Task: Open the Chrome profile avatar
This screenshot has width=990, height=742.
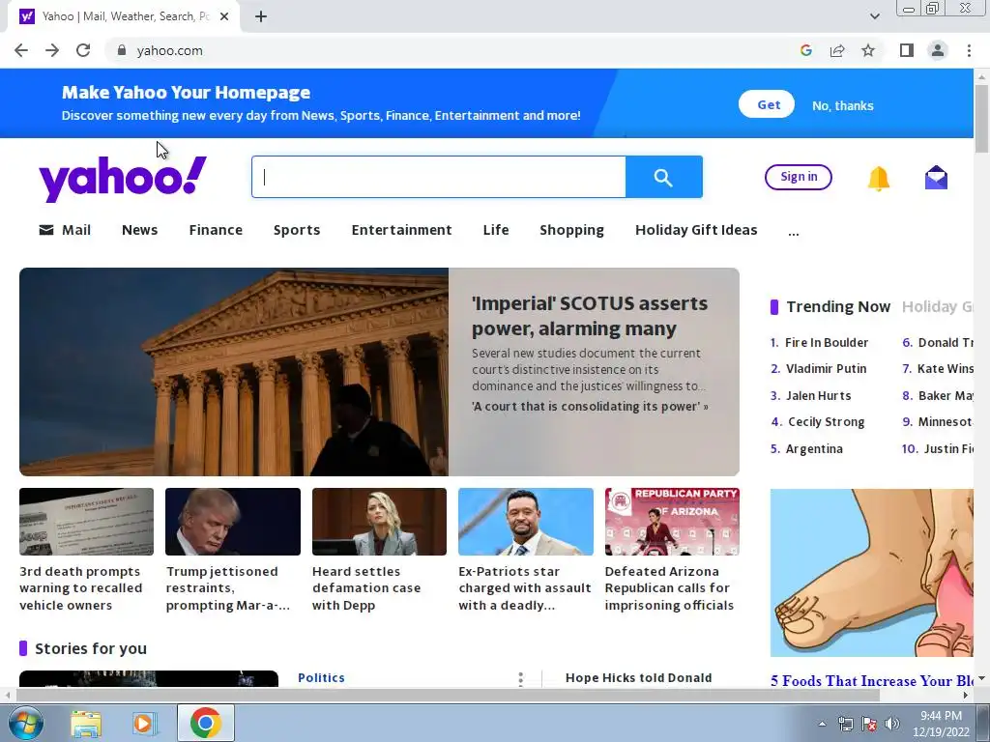Action: coord(938,50)
